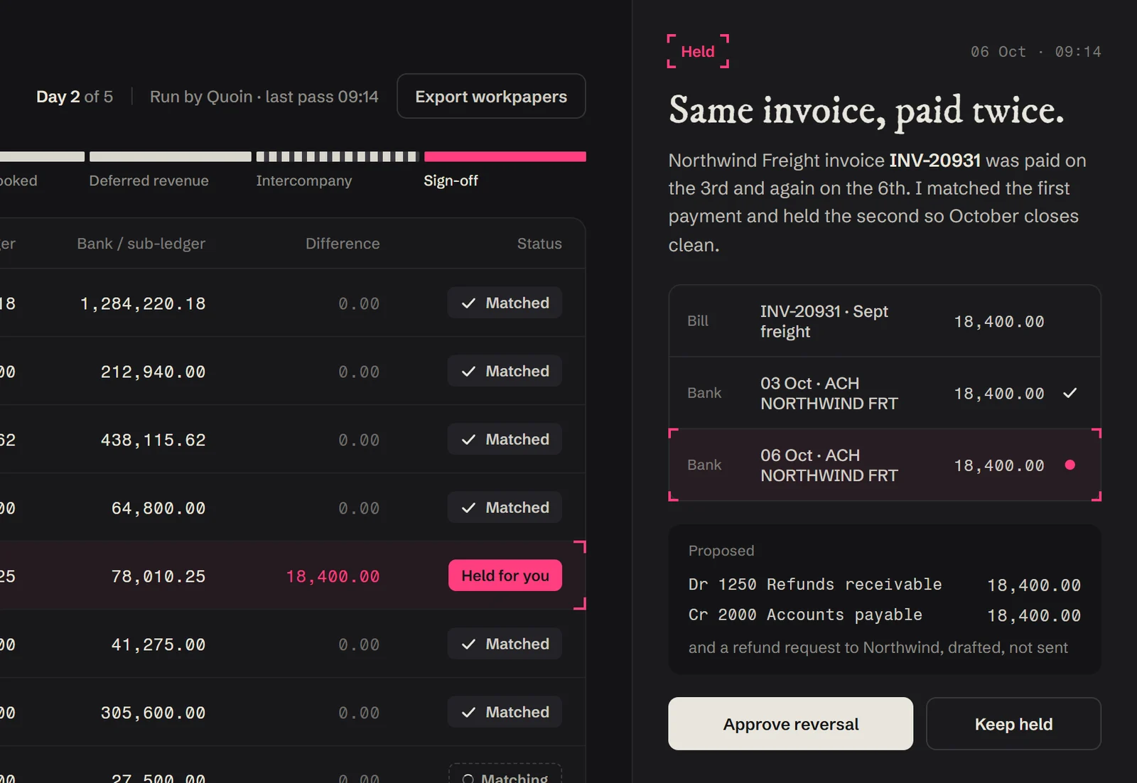Click the Held tag in detail panel

[698, 51]
